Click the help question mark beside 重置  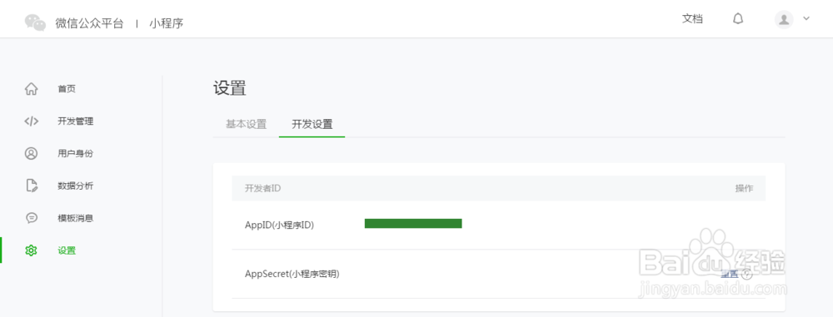[747, 274]
